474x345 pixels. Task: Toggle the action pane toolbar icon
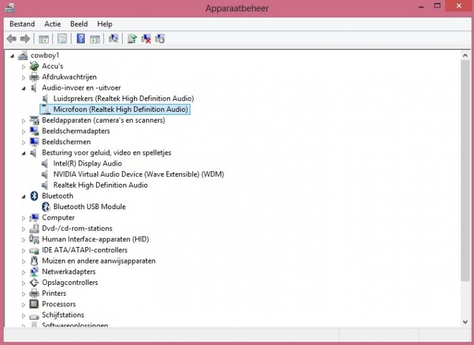point(95,39)
